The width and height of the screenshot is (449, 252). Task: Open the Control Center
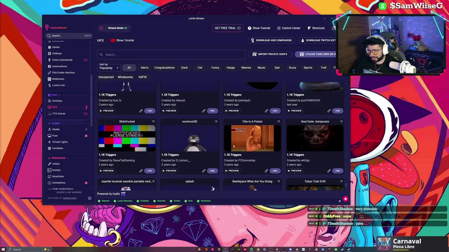(x=289, y=28)
